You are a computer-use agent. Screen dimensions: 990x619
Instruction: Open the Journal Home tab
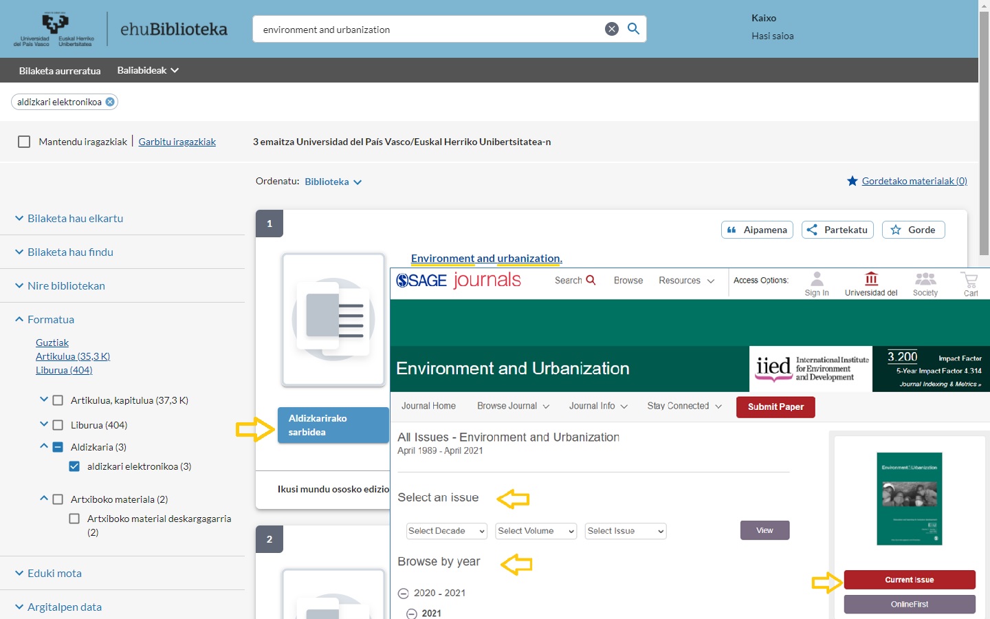point(428,406)
